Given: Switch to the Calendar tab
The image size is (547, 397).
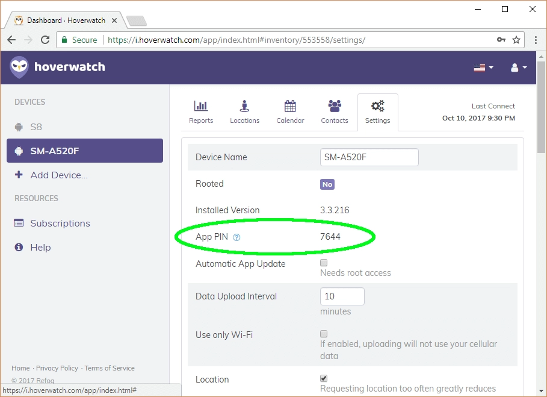Looking at the screenshot, I should pos(290,111).
